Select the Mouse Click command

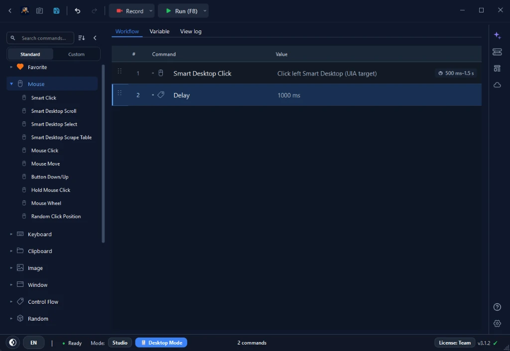pyautogui.click(x=44, y=150)
